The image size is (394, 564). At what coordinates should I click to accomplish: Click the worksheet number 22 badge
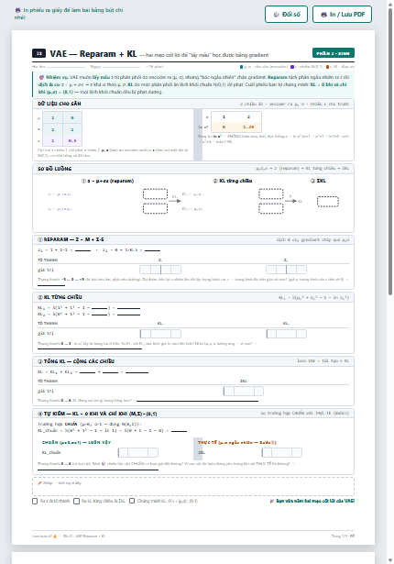(38, 53)
